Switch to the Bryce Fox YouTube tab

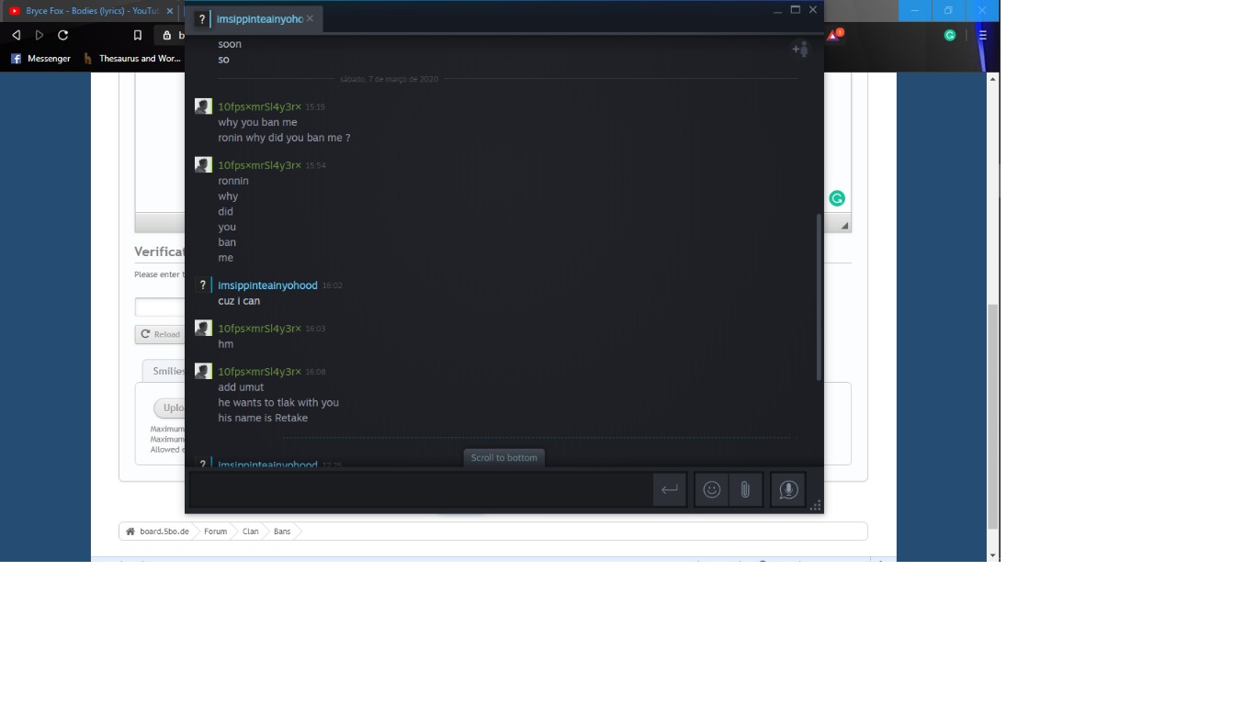pyautogui.click(x=87, y=11)
